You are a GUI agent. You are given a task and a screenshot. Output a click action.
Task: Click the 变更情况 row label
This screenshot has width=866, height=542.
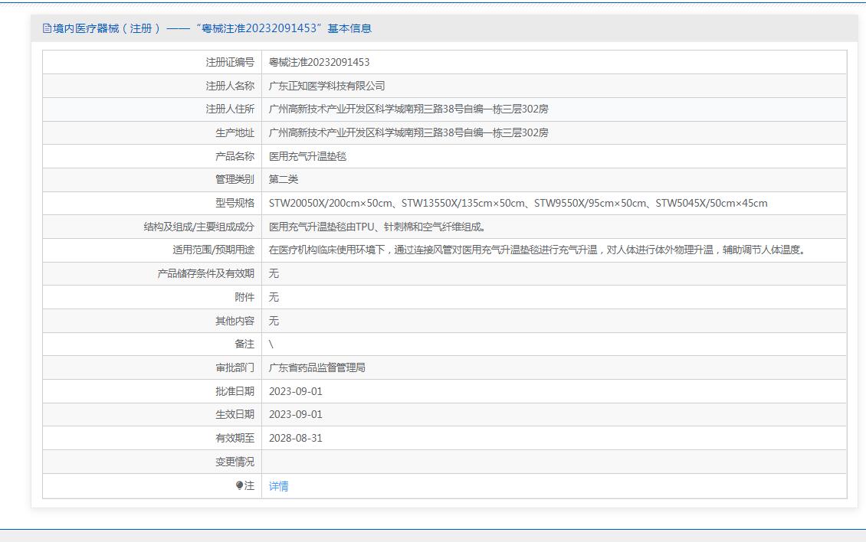(235, 462)
